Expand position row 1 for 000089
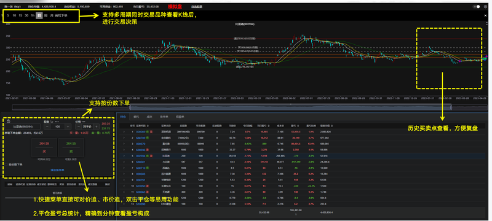 pyautogui.click(x=124, y=132)
